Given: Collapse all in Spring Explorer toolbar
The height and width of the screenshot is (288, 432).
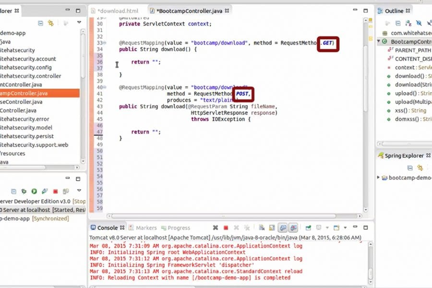Looking at the screenshot, I should 410,168.
